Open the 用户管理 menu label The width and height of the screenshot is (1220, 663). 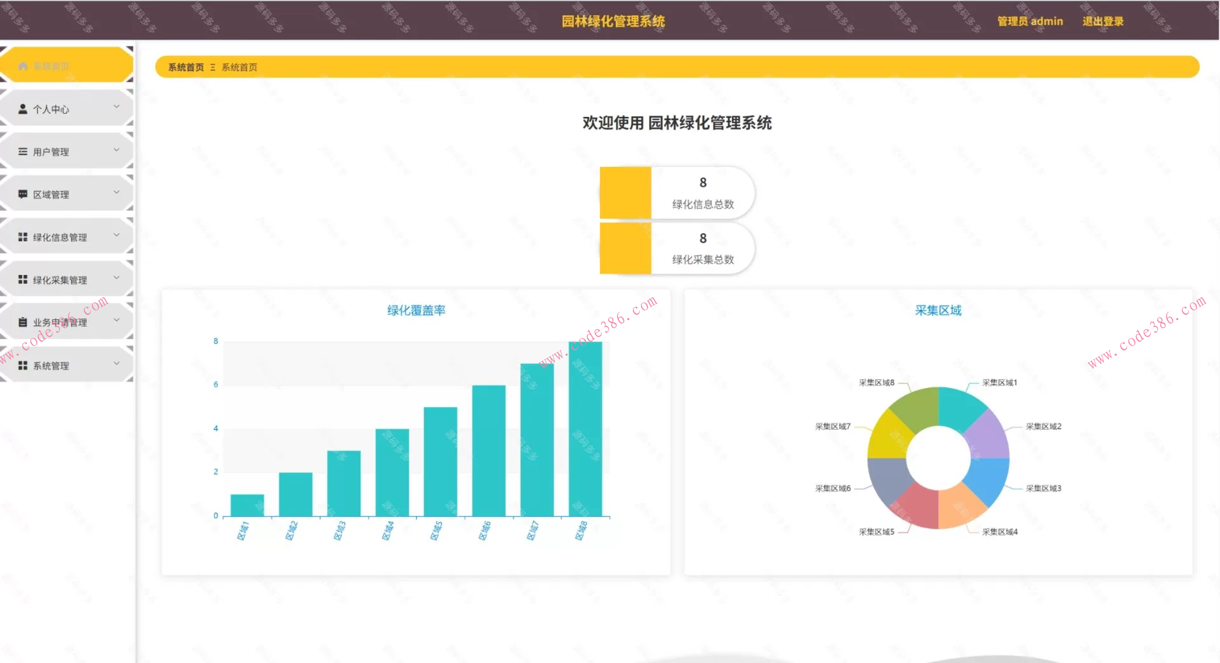point(51,152)
